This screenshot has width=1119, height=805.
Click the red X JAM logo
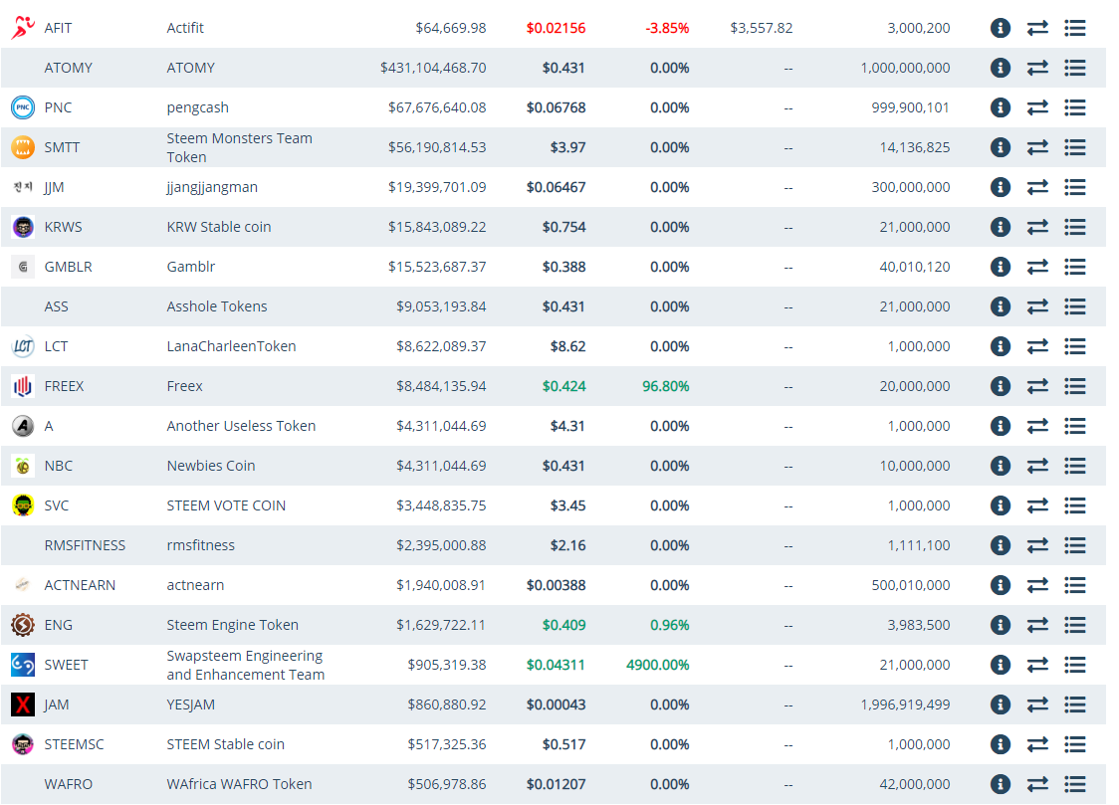click(22, 704)
